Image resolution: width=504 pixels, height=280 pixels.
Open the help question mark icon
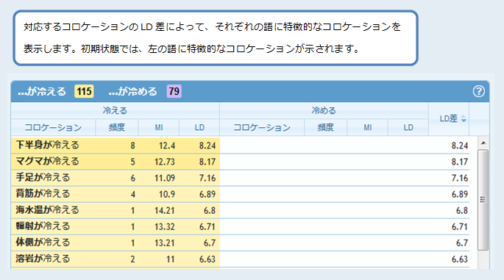point(478,91)
